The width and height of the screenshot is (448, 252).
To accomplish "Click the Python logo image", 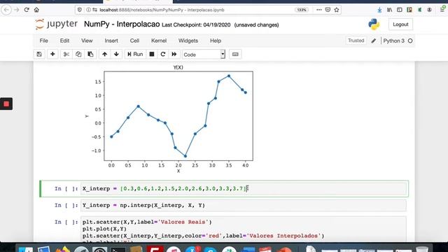I will 374,24.
